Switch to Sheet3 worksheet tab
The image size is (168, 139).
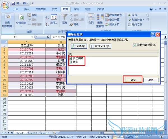[45, 133]
